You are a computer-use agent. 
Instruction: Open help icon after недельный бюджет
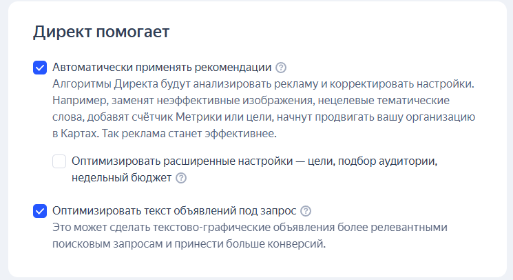pyautogui.click(x=181, y=178)
